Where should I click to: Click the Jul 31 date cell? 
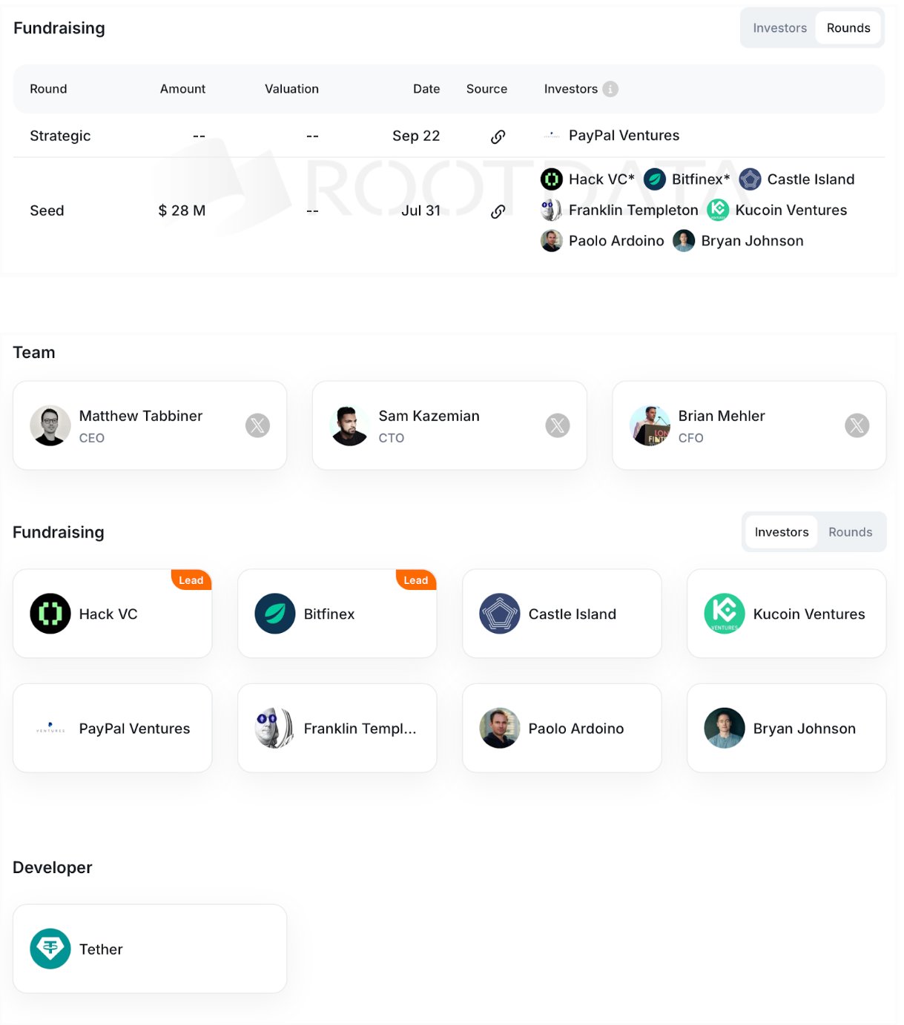tap(420, 210)
